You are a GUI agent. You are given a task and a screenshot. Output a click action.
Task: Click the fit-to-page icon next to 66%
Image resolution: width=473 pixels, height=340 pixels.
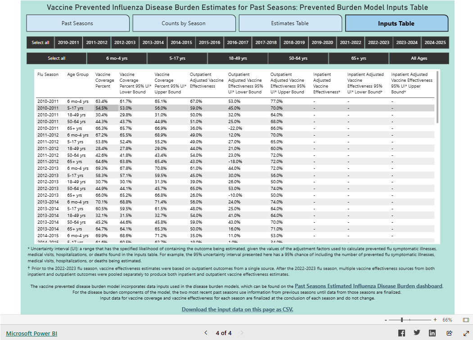[466, 320]
